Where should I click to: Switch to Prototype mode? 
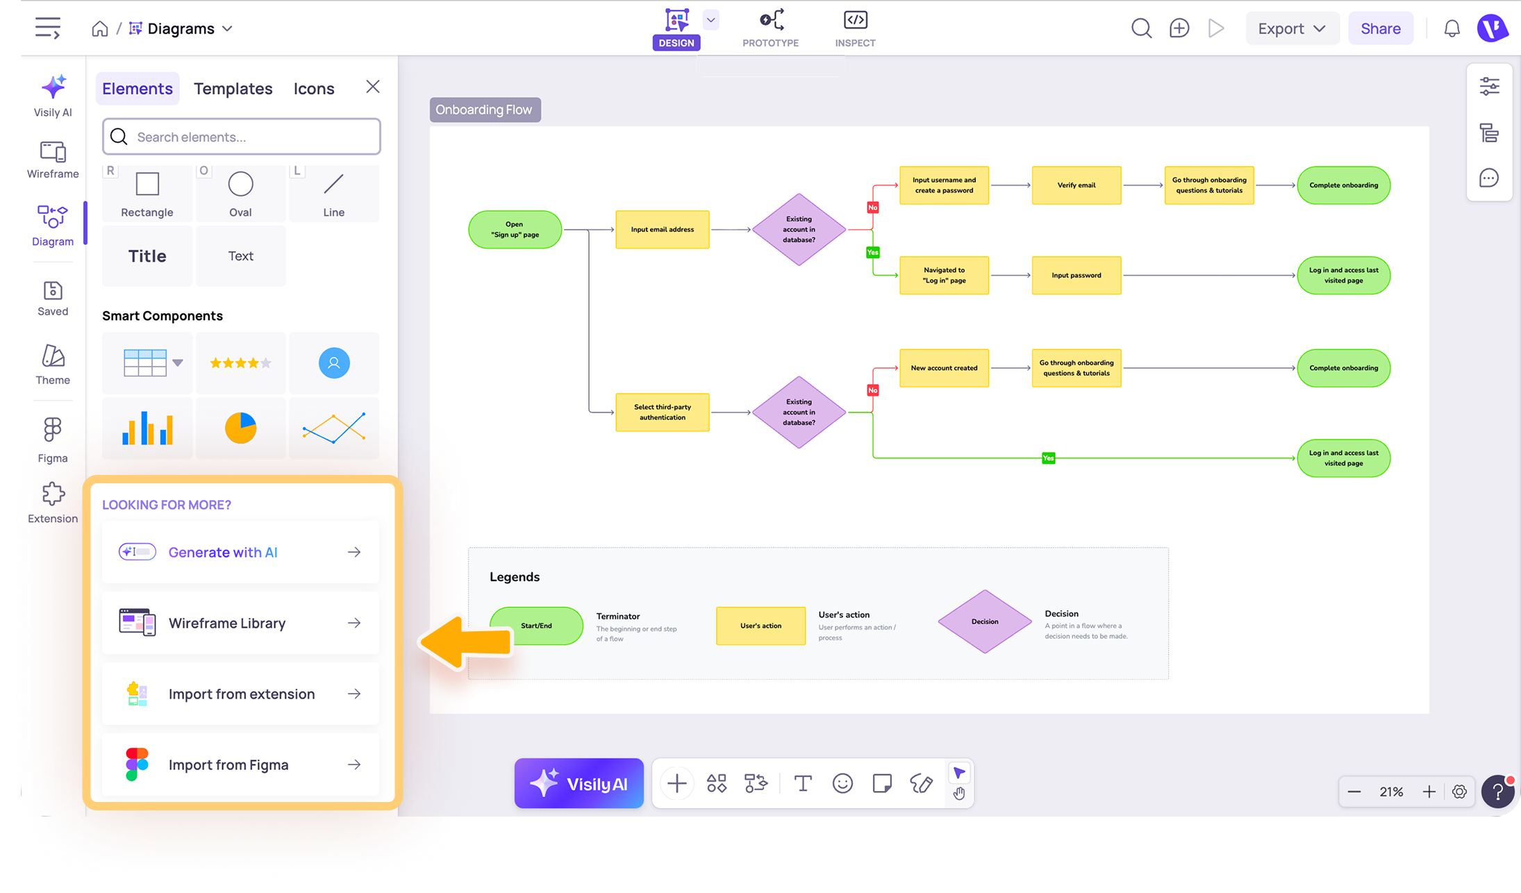tap(771, 29)
